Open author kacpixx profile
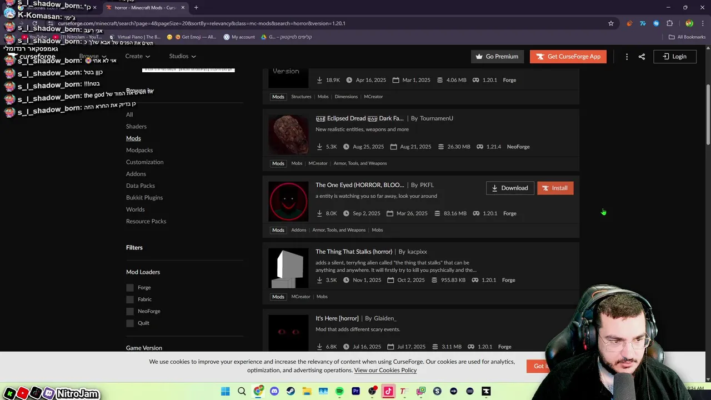The width and height of the screenshot is (711, 400). coord(417,252)
